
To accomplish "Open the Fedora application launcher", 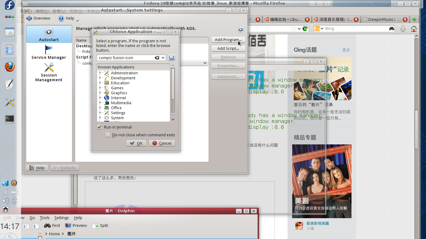I will click(x=10, y=5).
